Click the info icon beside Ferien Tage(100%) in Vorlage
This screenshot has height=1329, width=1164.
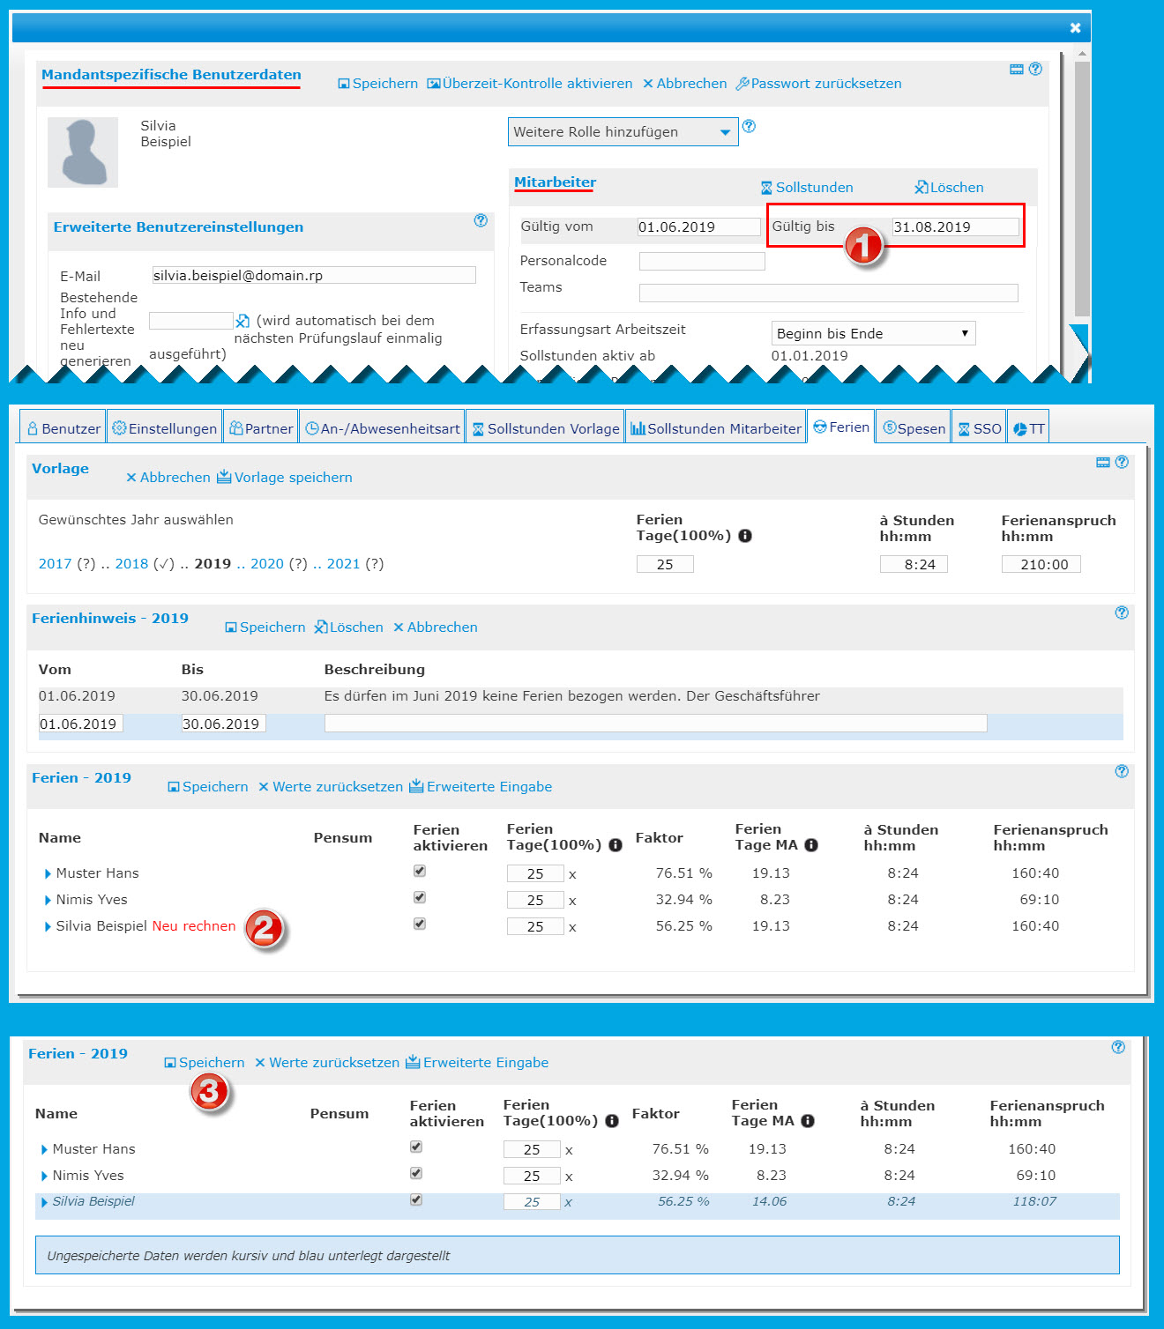pyautogui.click(x=745, y=536)
